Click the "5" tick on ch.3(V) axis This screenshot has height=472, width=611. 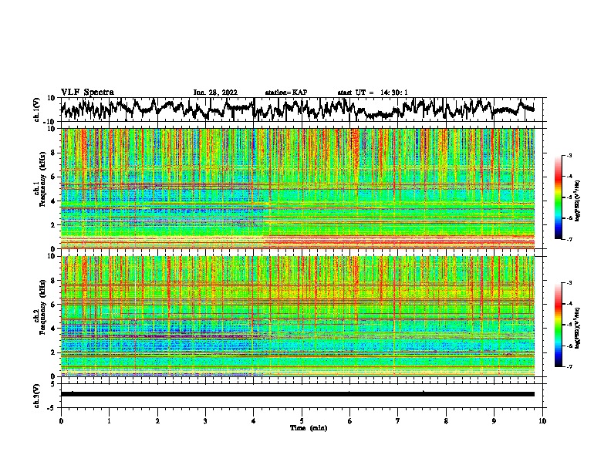pyautogui.click(x=53, y=384)
